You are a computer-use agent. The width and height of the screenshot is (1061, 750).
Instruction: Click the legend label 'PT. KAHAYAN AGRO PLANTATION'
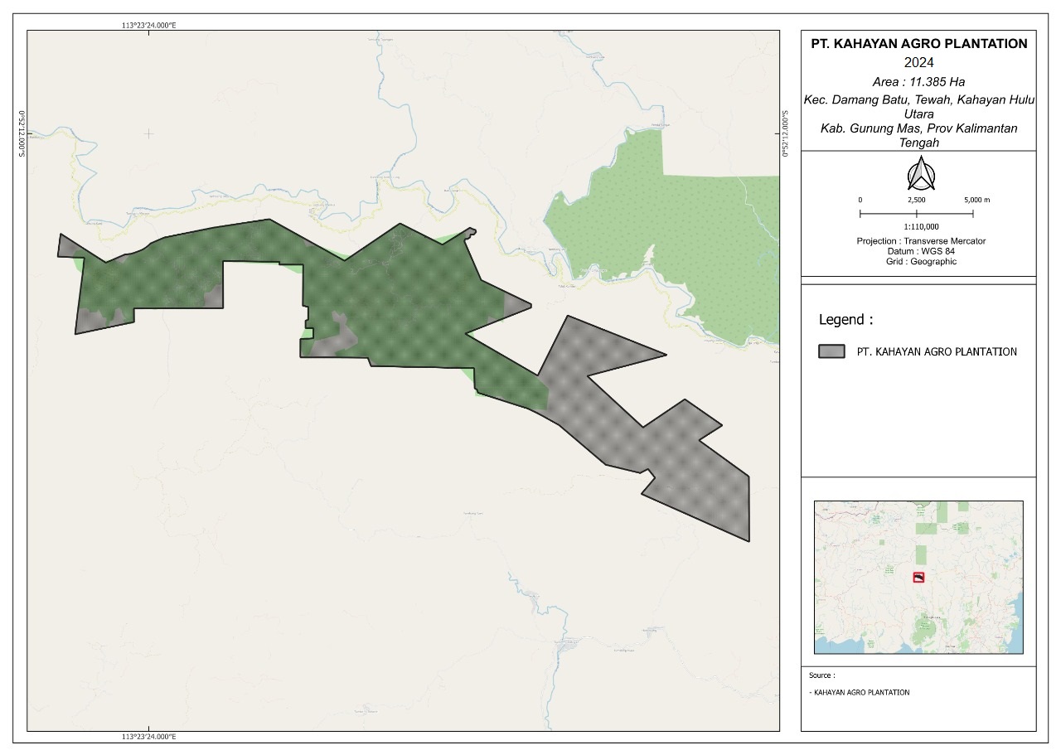pyautogui.click(x=937, y=351)
